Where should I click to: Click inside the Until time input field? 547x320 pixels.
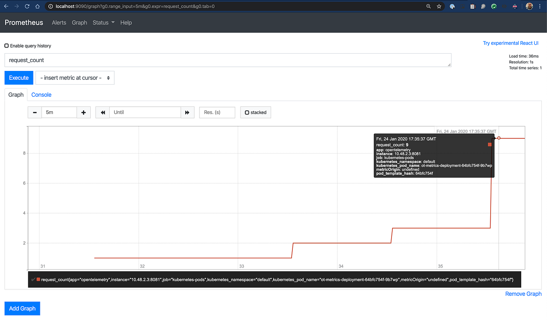click(x=145, y=112)
